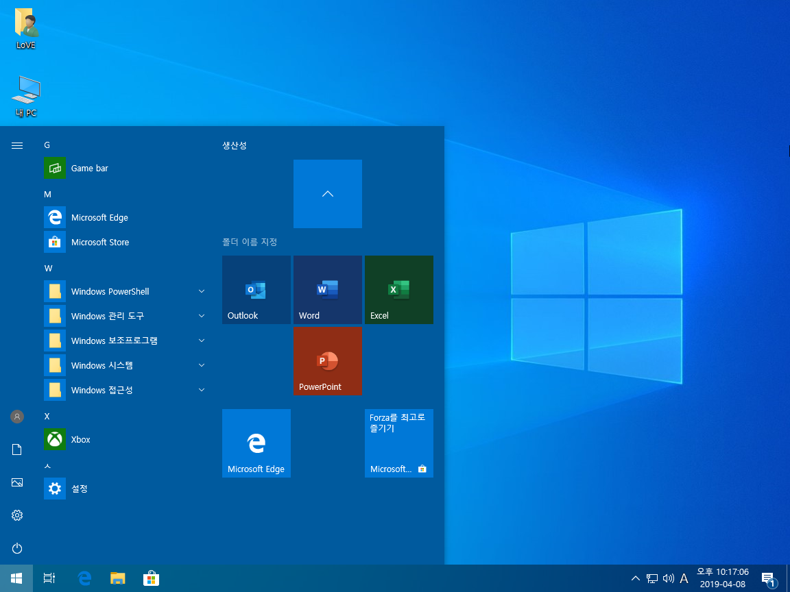Click the letter G section header
This screenshot has height=592, width=790.
click(47, 145)
